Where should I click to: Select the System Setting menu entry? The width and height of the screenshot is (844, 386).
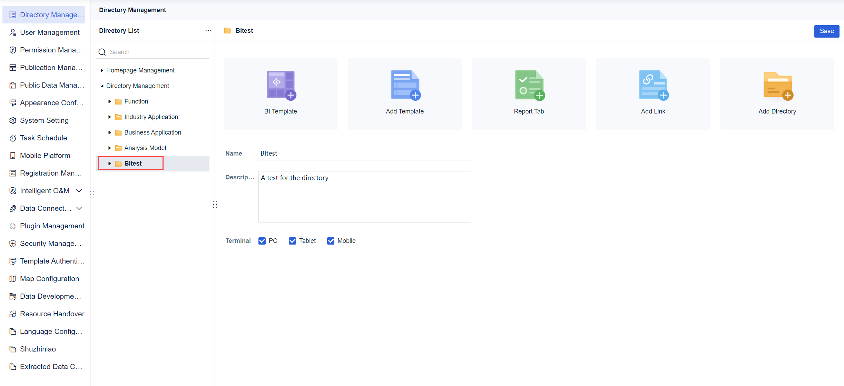click(44, 120)
